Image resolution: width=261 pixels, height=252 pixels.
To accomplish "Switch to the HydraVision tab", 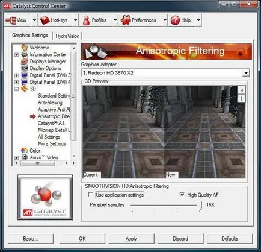I will pyautogui.click(x=67, y=36).
